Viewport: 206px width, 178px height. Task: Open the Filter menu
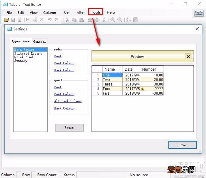coord(81,12)
